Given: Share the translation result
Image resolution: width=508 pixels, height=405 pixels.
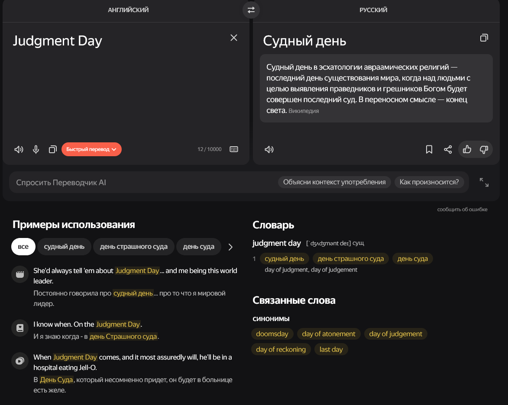Looking at the screenshot, I should [448, 149].
